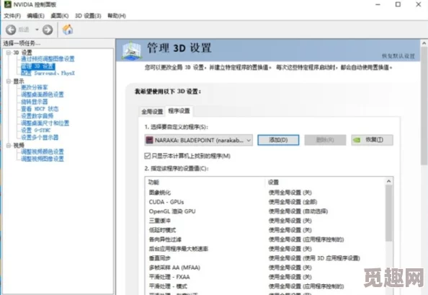
Task: Select 调整视频图像设置 in tree
Action: (43, 159)
